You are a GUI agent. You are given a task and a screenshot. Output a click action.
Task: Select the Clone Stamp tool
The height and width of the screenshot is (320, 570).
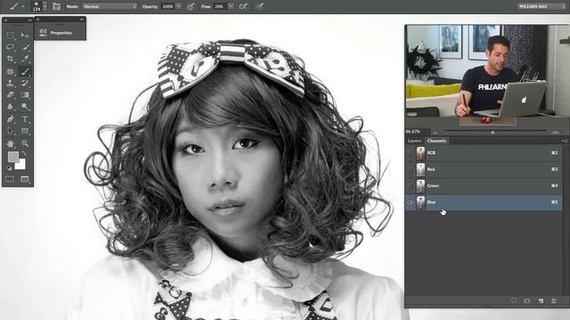click(10, 83)
